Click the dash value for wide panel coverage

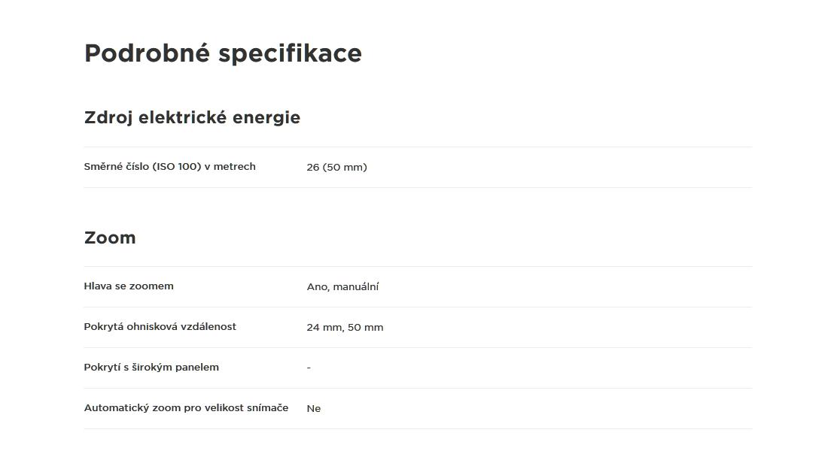[309, 368]
